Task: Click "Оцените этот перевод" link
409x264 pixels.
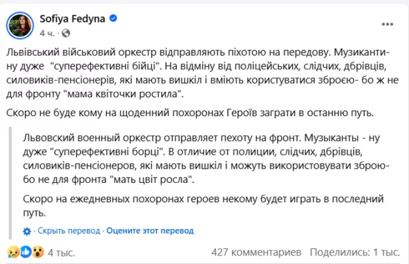Action: 149,231
